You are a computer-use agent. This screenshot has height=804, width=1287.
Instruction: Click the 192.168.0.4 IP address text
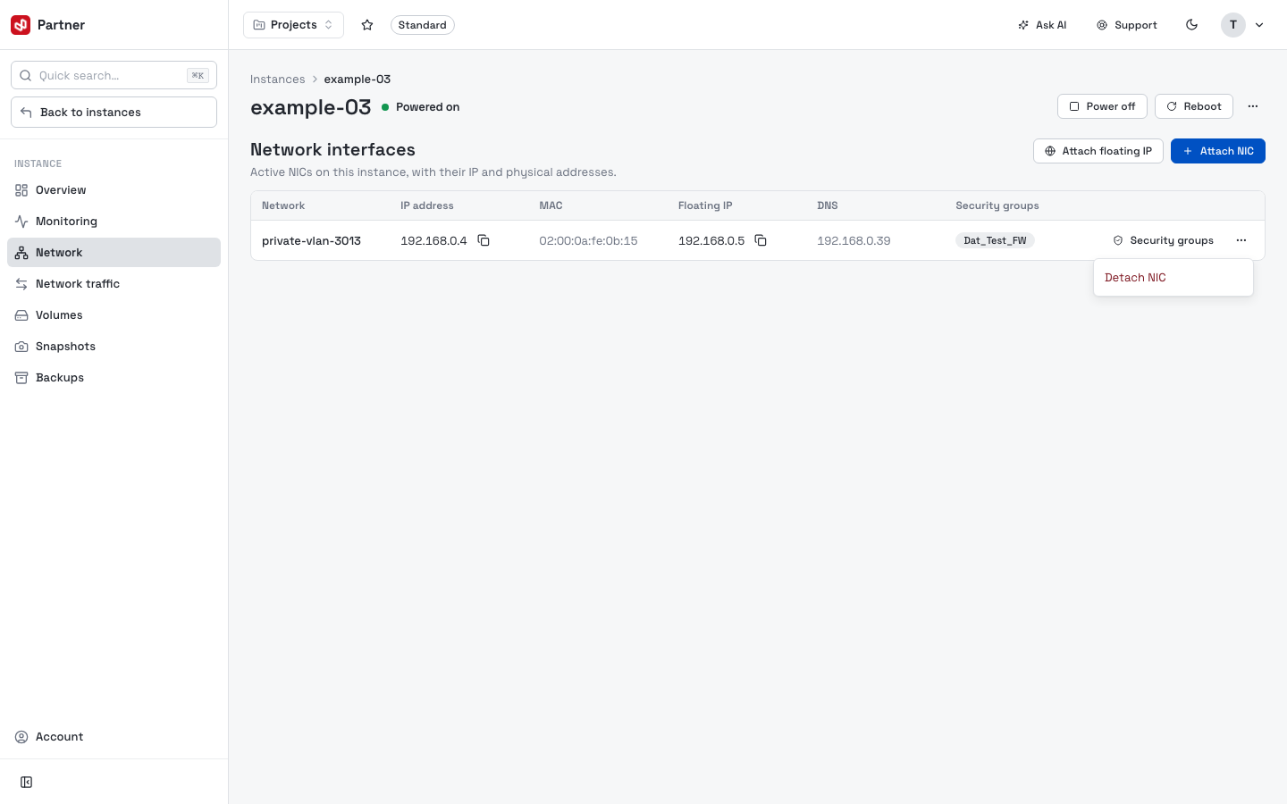433,240
